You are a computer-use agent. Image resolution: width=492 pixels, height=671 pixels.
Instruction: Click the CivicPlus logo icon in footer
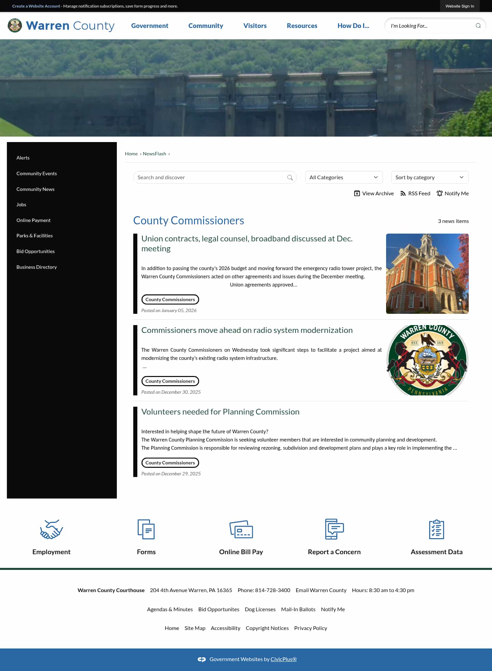coord(202,659)
